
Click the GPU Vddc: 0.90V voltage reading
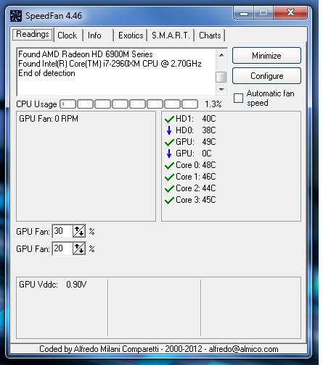coord(53,285)
